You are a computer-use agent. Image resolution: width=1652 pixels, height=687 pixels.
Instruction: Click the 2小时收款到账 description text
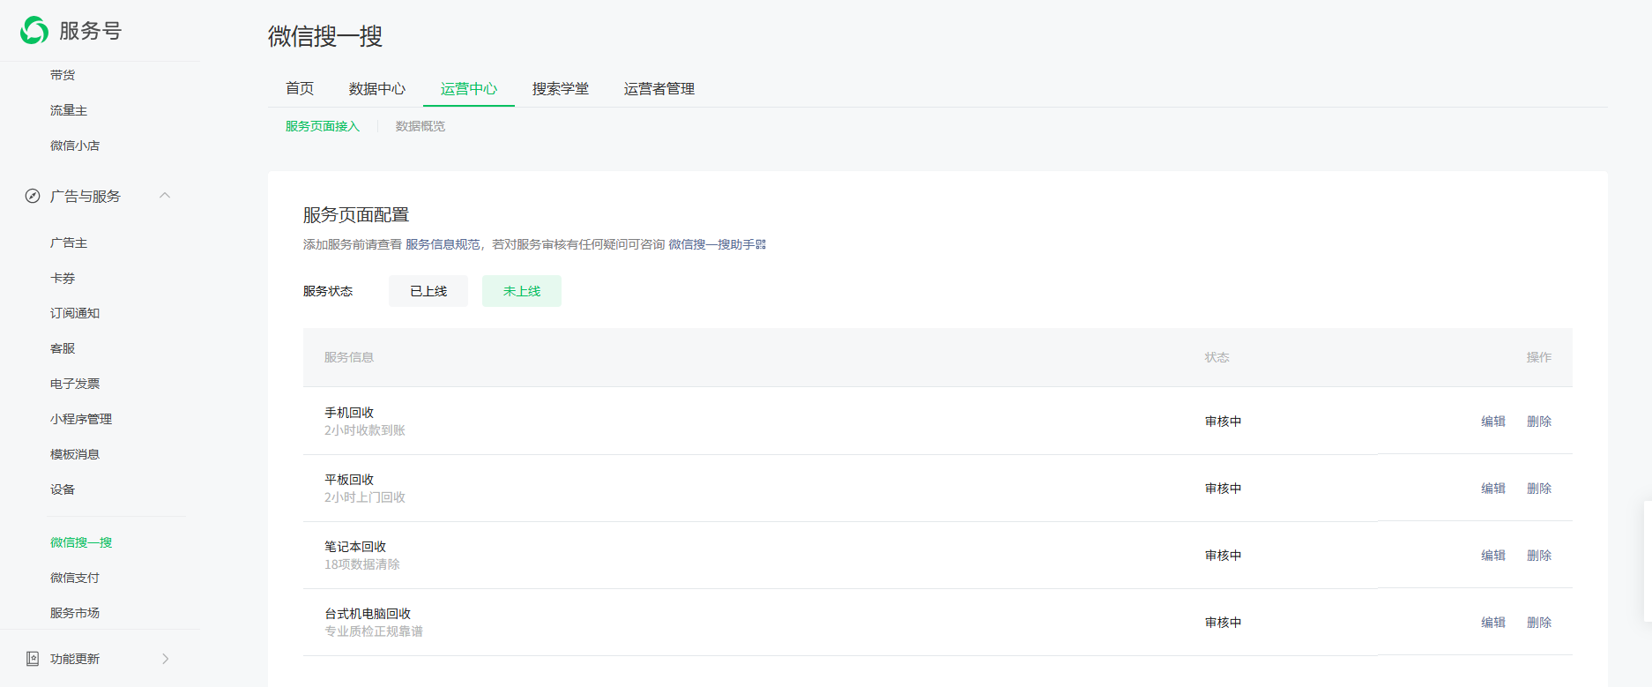(x=365, y=430)
